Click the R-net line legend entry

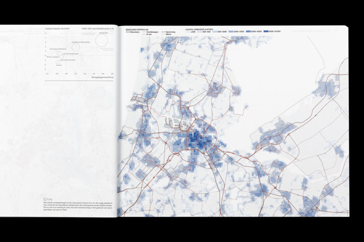click(148, 35)
